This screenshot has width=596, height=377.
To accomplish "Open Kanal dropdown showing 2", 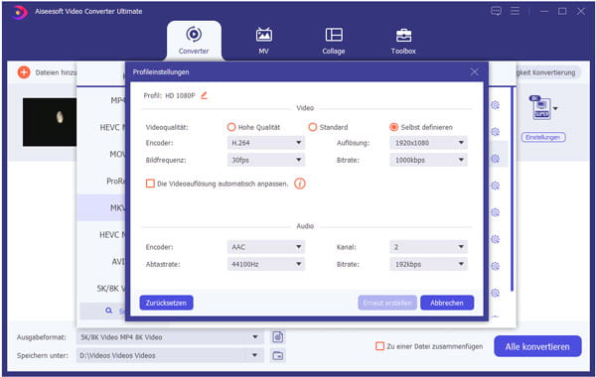I will coord(428,247).
